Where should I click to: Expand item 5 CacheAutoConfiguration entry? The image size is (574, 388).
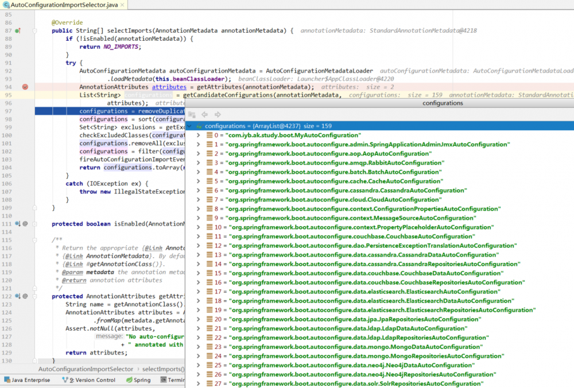click(197, 180)
